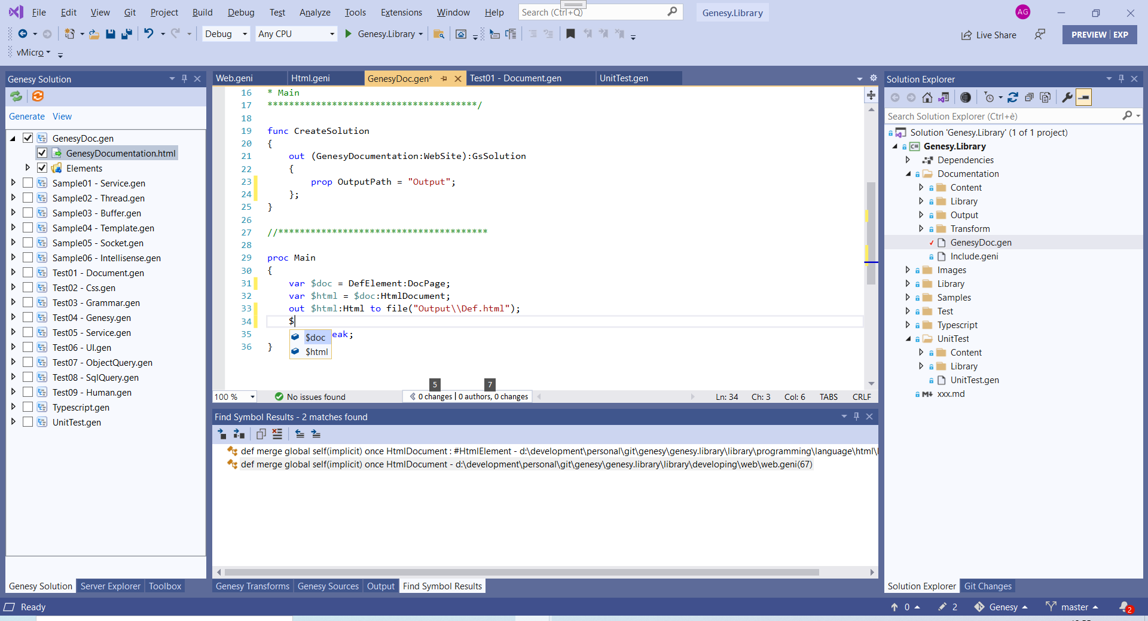Click the pin icon on GenesyDoc.gen tab
This screenshot has width=1148, height=621.
coord(444,78)
